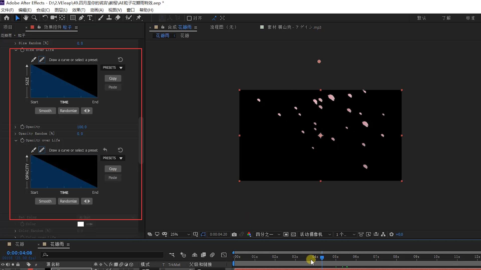481x270 pixels.
Task: Go to the Home screen icon
Action: pos(7,18)
